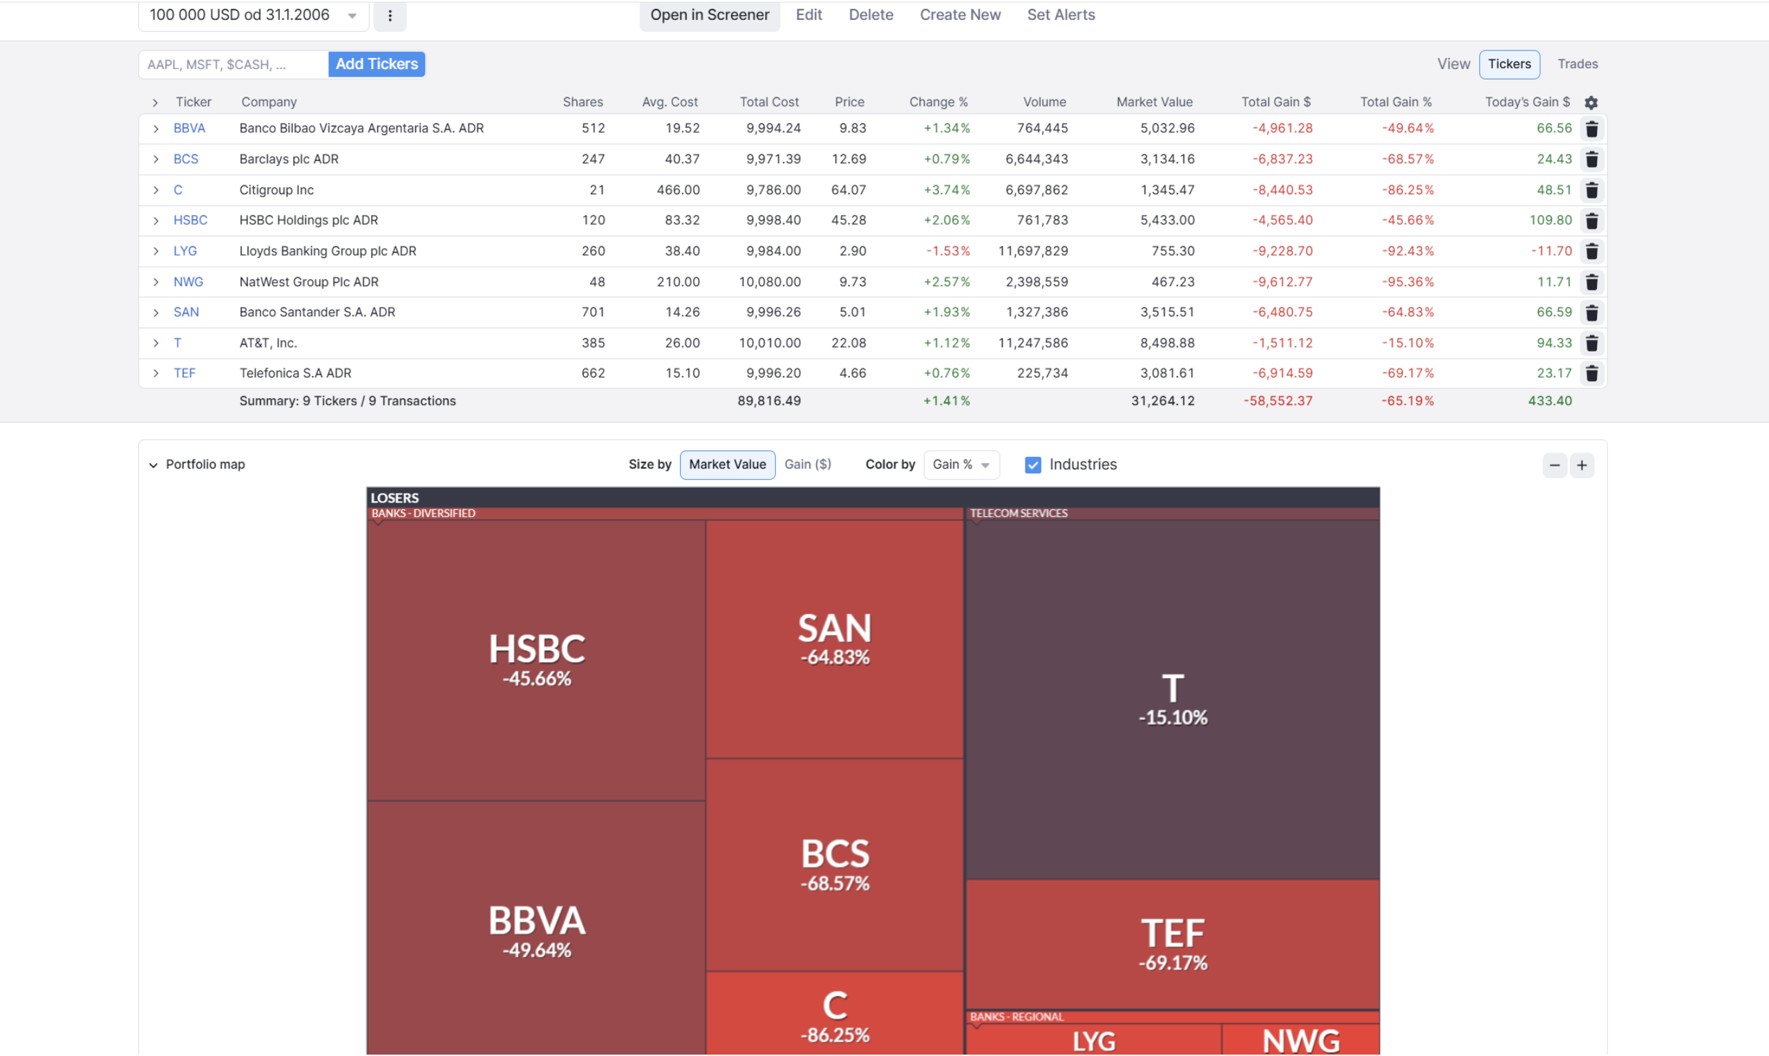Switch view to Tickers
1769x1056 pixels.
1508,64
